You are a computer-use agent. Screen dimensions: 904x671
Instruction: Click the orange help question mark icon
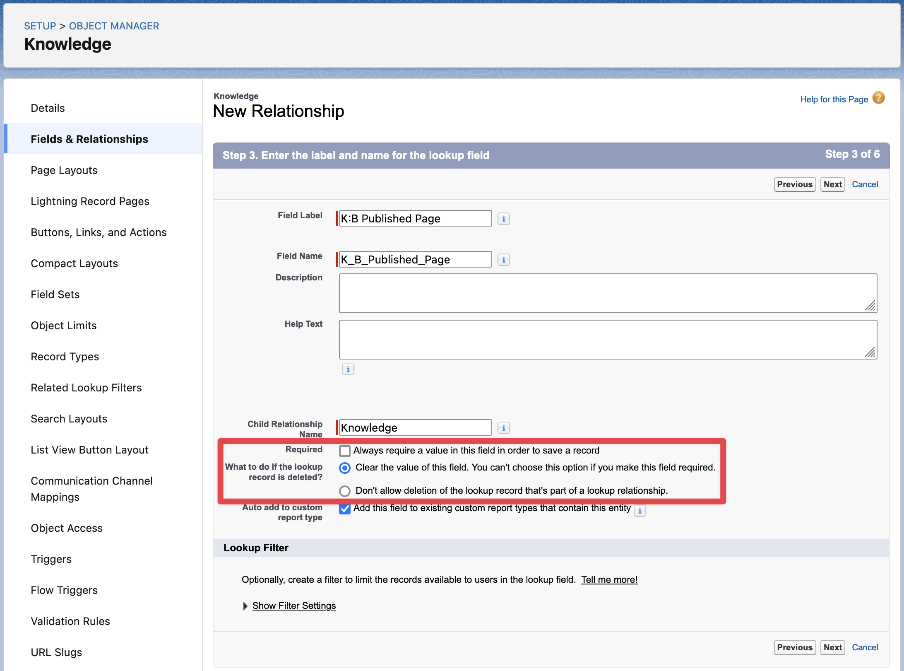(x=878, y=98)
